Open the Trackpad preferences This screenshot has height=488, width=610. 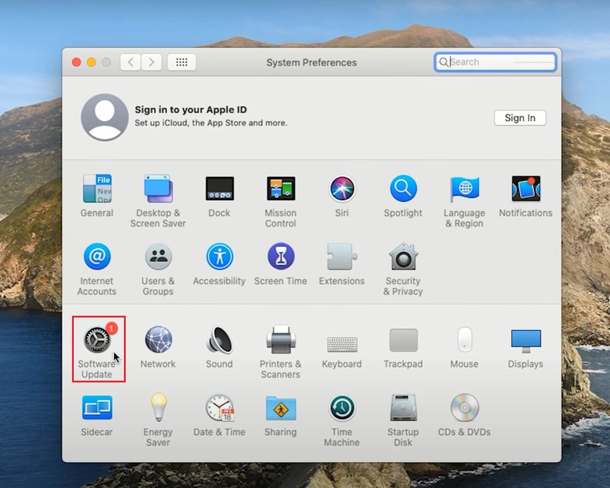(403, 343)
